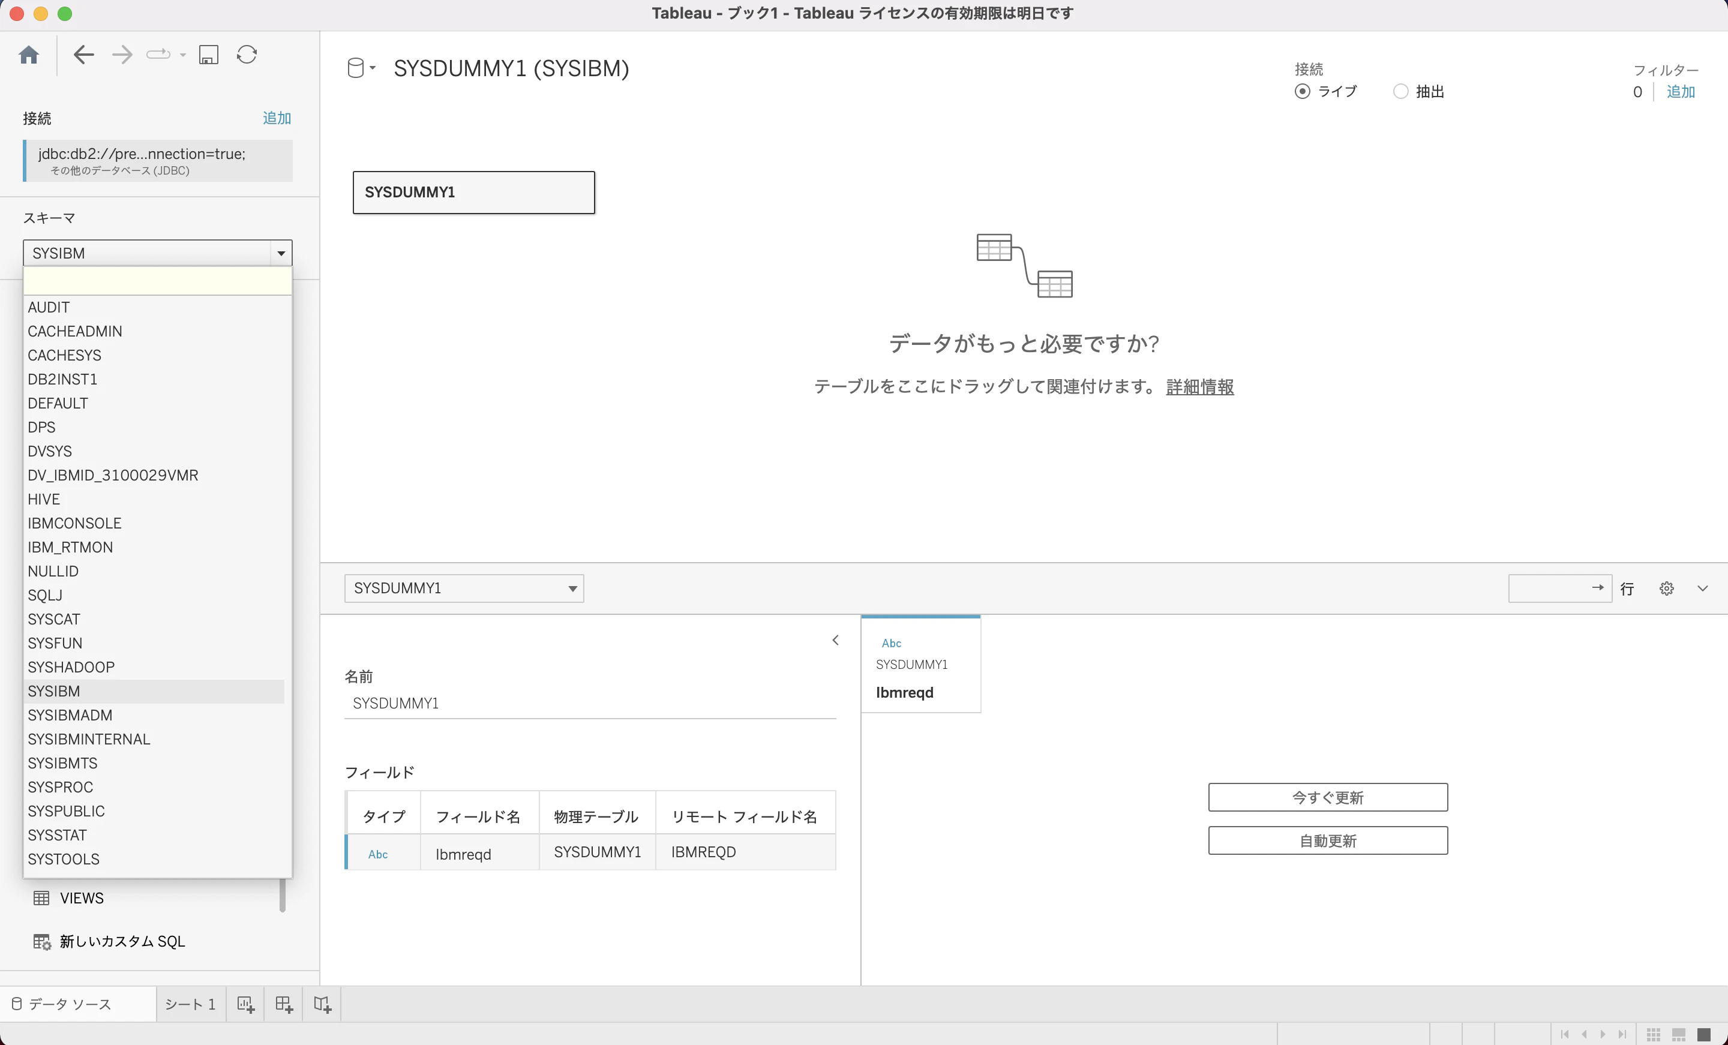Click 自動更新 Automatically Update button
1728x1045 pixels.
tap(1328, 841)
